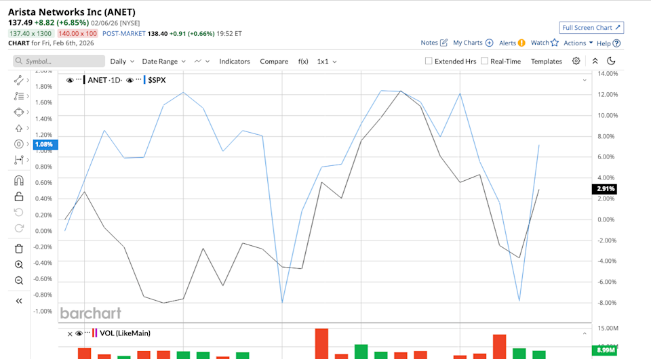The width and height of the screenshot is (651, 359).
Task: Click the 137.40 x 1300 bid quote
Action: click(31, 34)
